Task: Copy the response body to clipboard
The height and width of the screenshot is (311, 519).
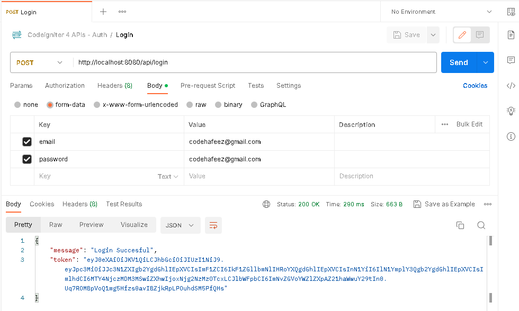Action: (460, 225)
